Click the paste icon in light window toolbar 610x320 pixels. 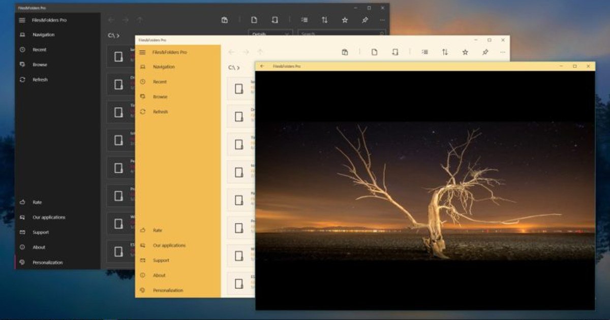click(x=345, y=52)
